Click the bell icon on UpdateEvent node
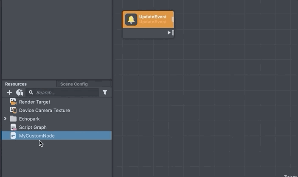The height and width of the screenshot is (177, 298). 131,19
